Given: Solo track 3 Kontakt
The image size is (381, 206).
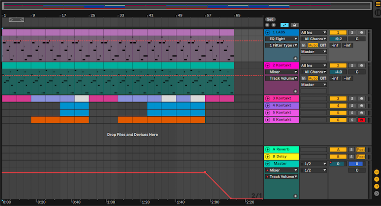Looking at the screenshot, I should click(352, 99).
